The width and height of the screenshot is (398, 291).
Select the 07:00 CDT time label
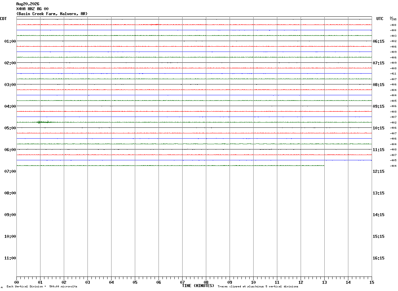pos(10,171)
